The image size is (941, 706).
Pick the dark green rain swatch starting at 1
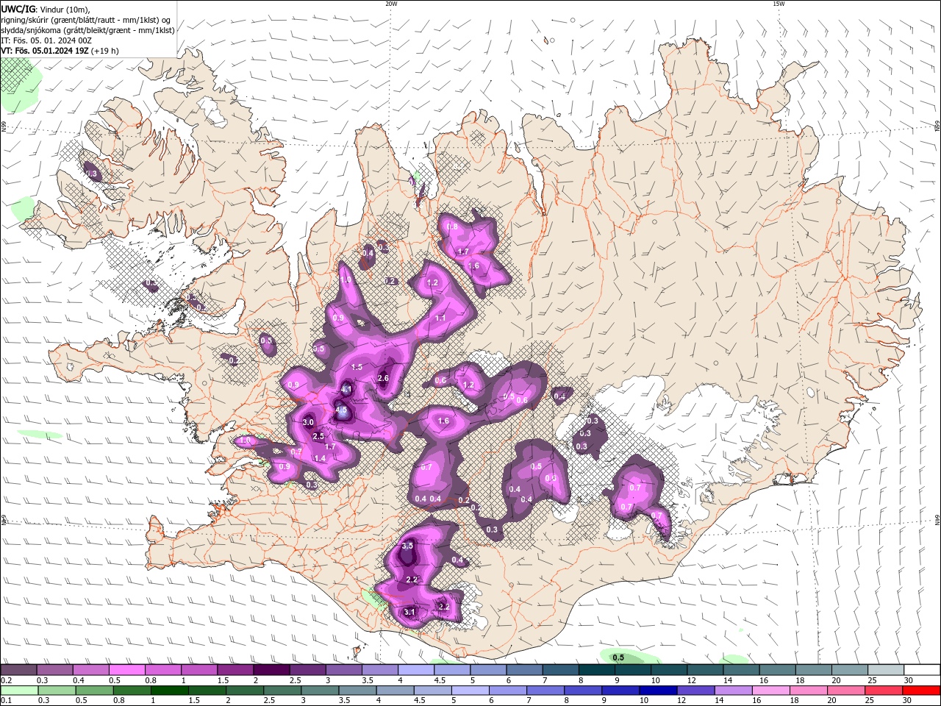[x=170, y=691]
